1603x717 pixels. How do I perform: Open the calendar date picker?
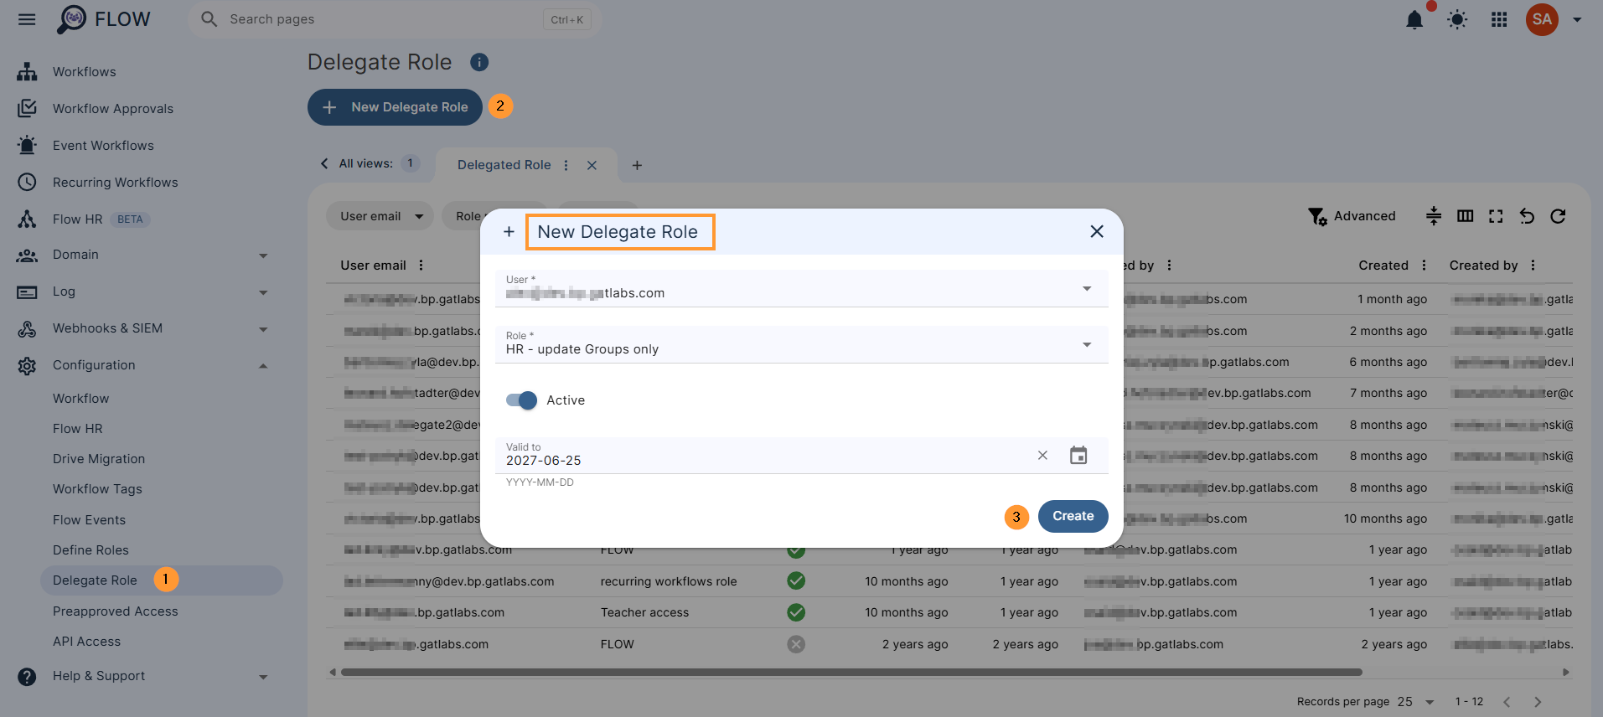pos(1078,455)
